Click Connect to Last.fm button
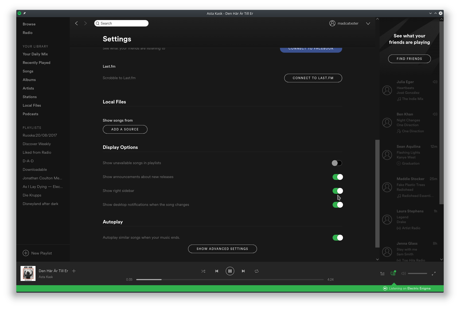 (x=313, y=78)
